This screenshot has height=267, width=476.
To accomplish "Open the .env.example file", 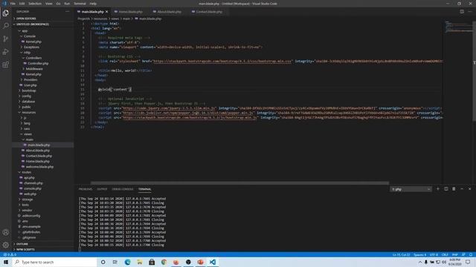I will click(x=31, y=227).
